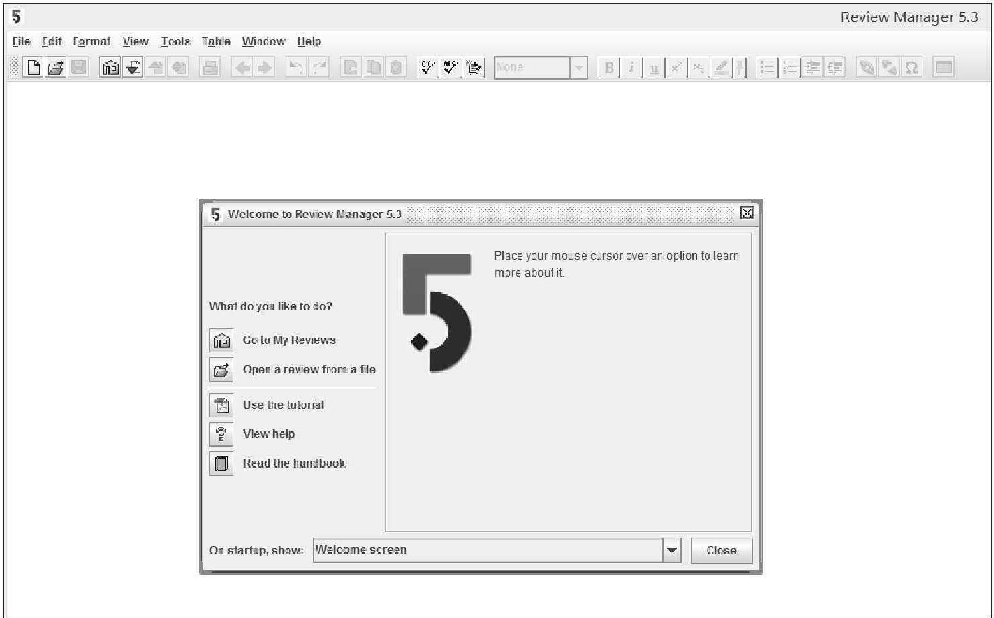Click the paste clipboard toolbar icon
This screenshot has width=994, height=618.
pyautogui.click(x=396, y=67)
